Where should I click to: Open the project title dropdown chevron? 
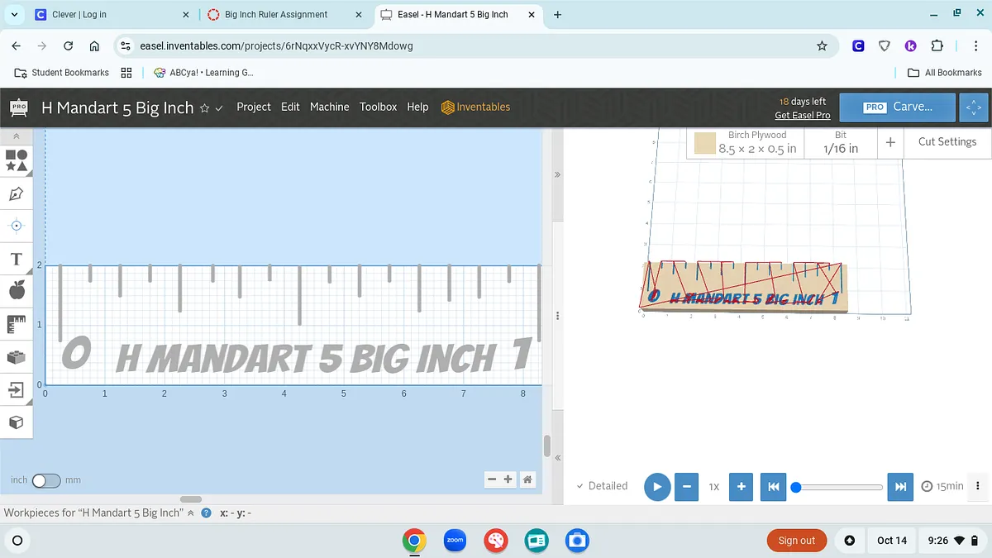click(219, 108)
